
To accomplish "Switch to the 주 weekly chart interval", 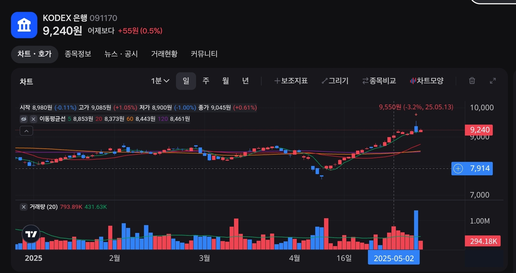I will [206, 81].
